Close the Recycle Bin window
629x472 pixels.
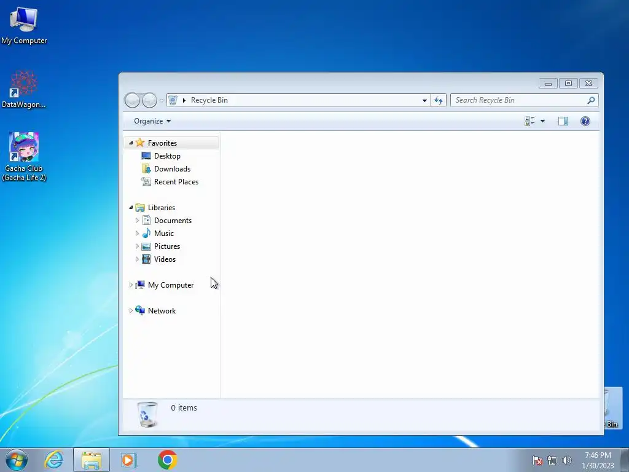tap(588, 84)
